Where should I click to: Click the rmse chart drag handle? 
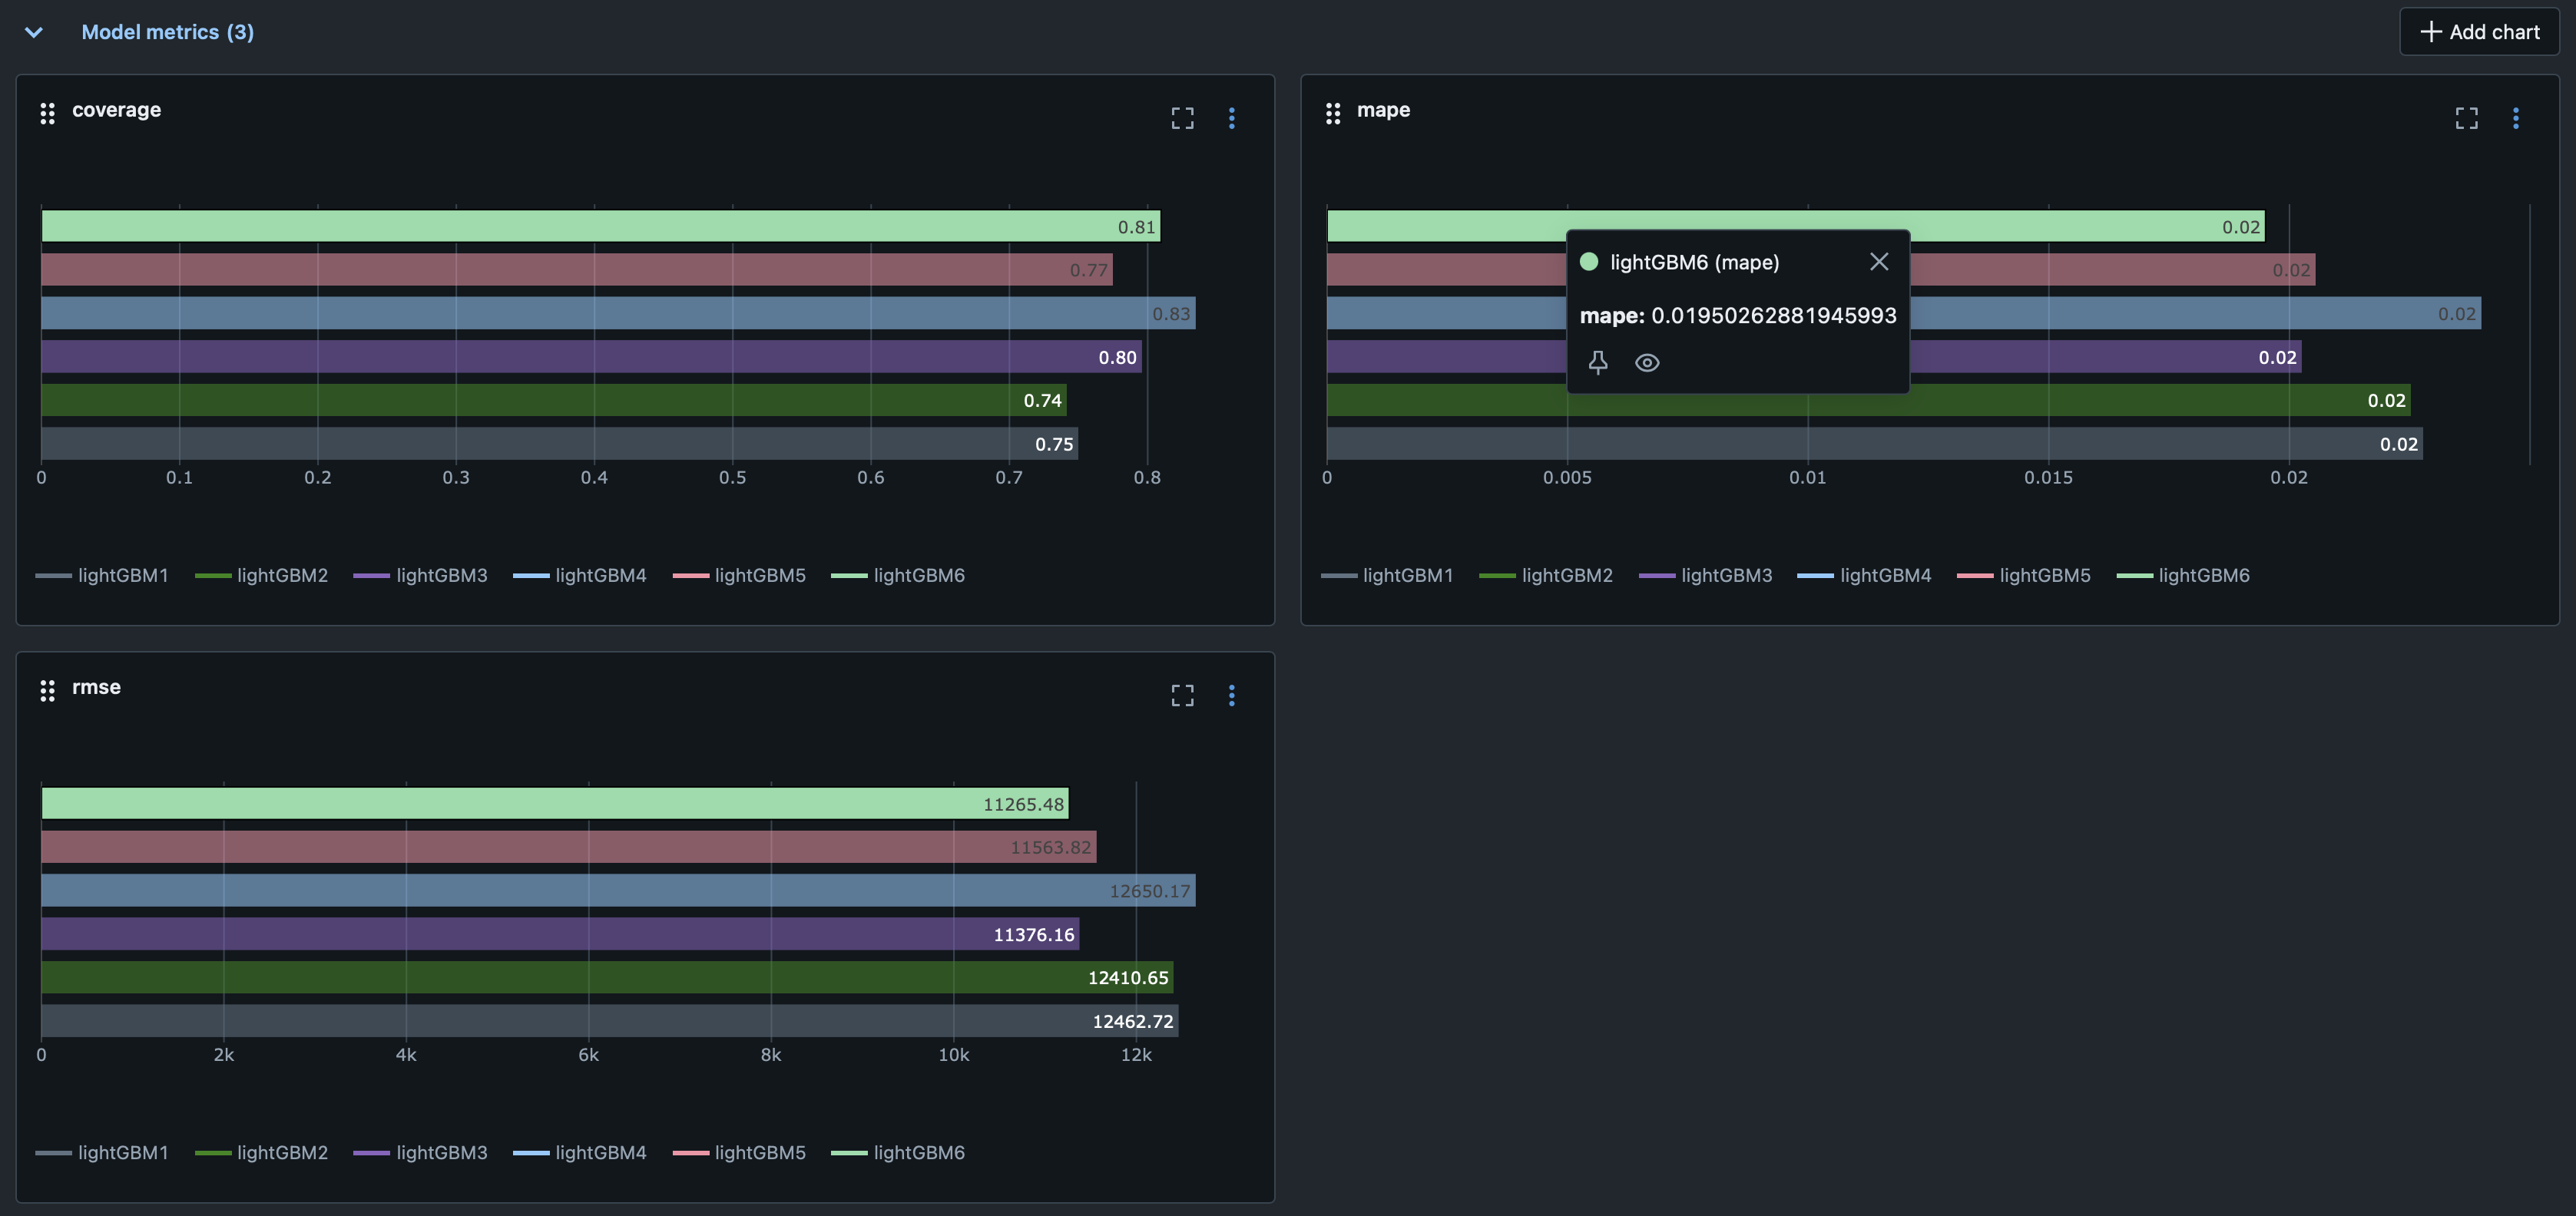coord(47,690)
